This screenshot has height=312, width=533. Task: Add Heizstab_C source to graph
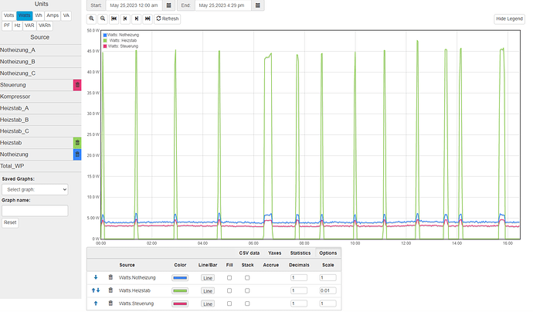click(x=40, y=131)
